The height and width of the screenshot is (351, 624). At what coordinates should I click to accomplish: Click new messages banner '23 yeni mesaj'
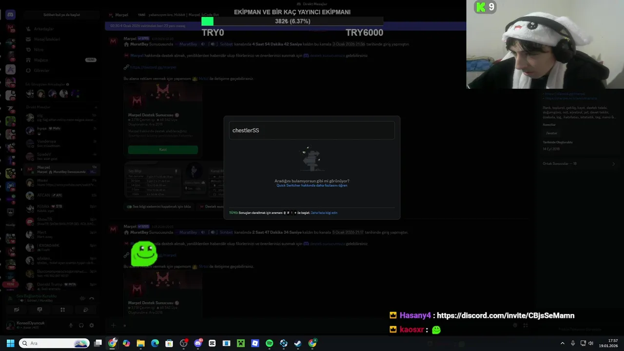[285, 26]
